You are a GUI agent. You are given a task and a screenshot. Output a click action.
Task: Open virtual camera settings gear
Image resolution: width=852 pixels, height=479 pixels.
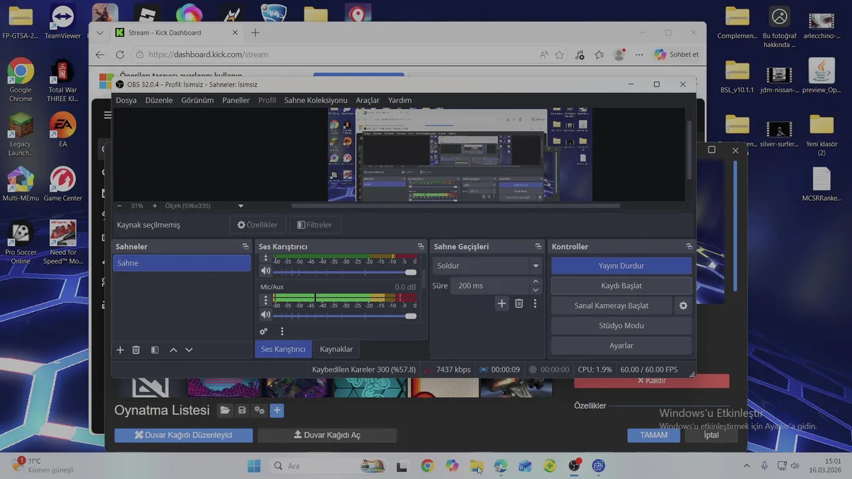(x=683, y=306)
